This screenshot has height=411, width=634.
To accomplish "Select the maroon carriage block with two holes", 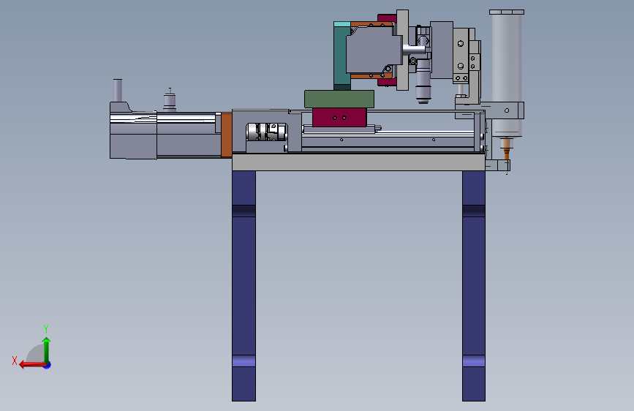I will click(339, 117).
